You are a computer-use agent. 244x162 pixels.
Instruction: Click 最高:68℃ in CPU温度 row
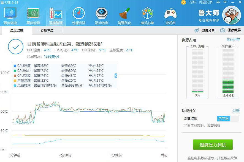coord(41,66)
